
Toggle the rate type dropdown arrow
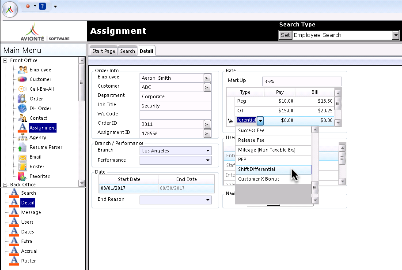[x=260, y=120]
